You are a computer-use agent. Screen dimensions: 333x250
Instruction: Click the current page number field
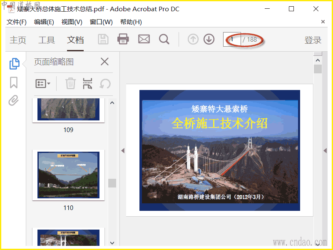(x=232, y=39)
